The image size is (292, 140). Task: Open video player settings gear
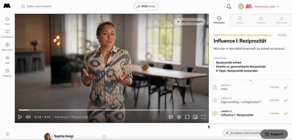point(179,117)
